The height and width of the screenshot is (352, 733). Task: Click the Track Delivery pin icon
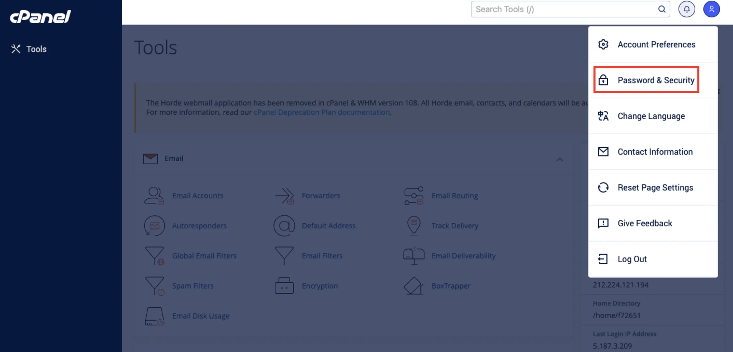point(414,226)
